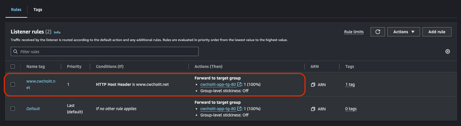The width and height of the screenshot is (461, 126).
Task: Select the Rules tab
Action: click(16, 10)
